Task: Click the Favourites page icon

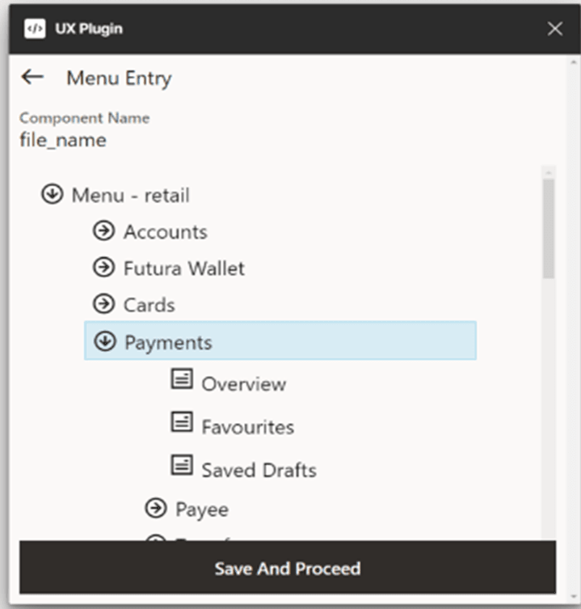Action: 182,422
